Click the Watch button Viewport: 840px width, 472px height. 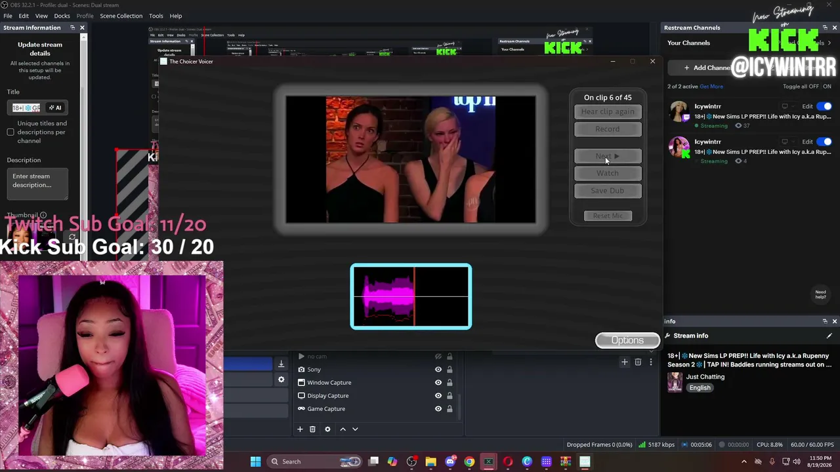click(608, 173)
